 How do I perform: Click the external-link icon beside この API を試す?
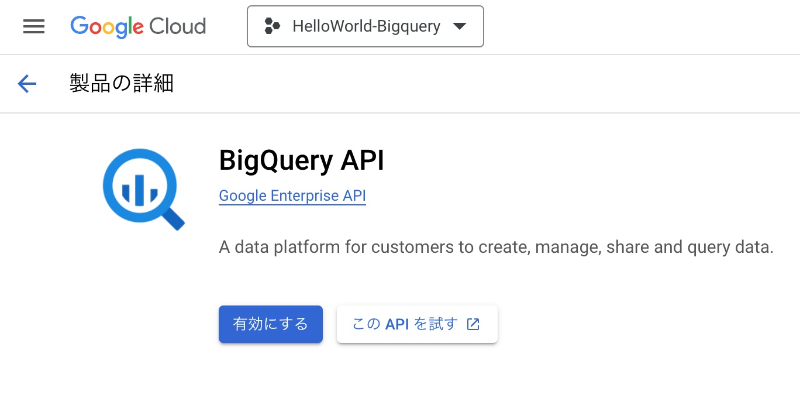pyautogui.click(x=473, y=324)
